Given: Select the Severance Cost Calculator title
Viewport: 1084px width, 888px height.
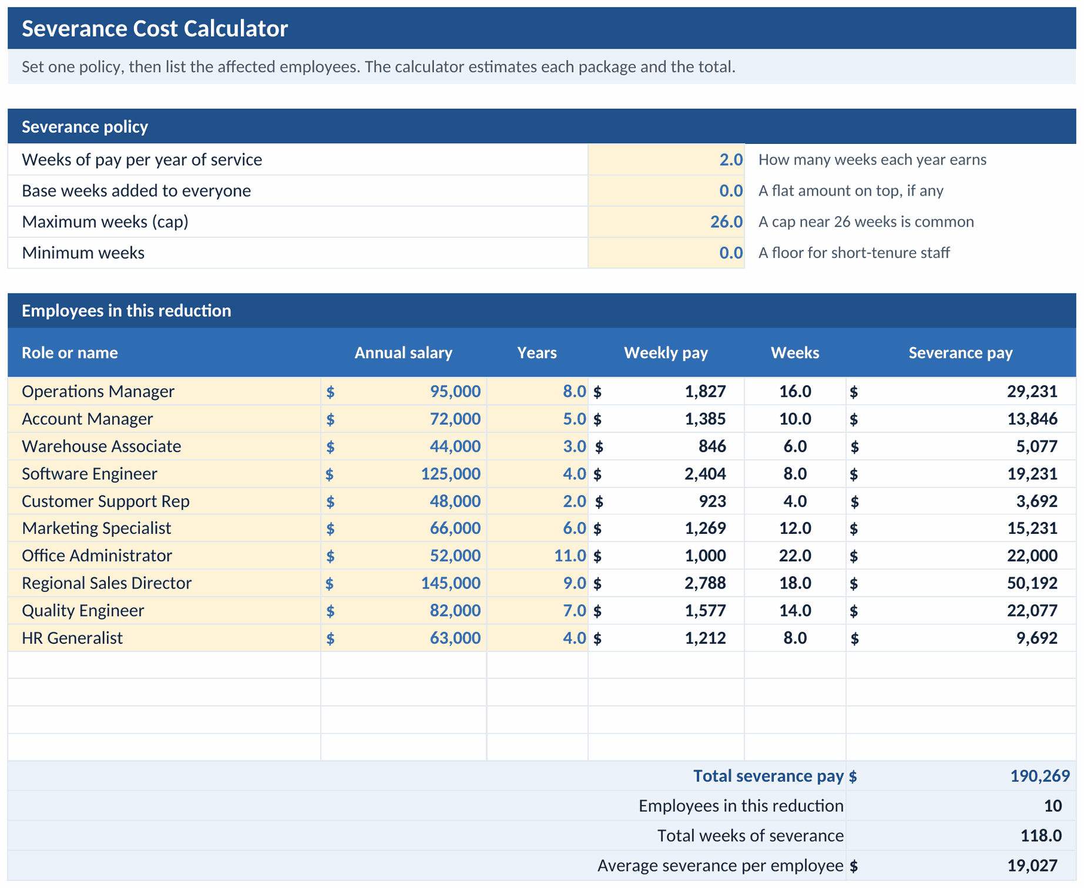Looking at the screenshot, I should [x=155, y=28].
